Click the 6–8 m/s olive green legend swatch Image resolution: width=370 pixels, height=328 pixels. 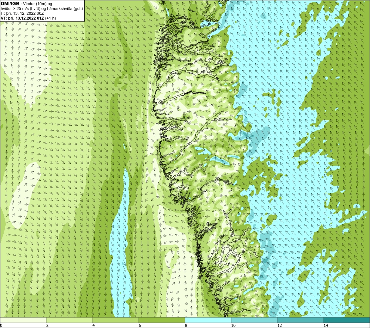tap(162, 320)
